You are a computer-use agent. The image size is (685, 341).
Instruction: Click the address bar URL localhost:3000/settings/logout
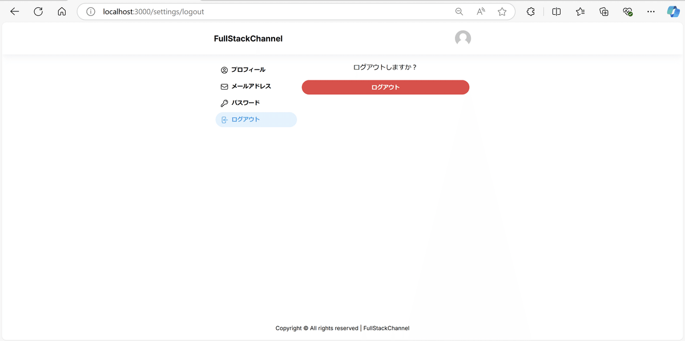point(154,11)
